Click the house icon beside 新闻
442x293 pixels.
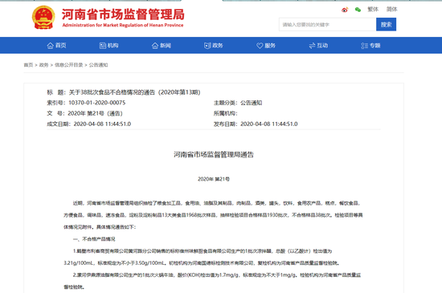point(155,46)
